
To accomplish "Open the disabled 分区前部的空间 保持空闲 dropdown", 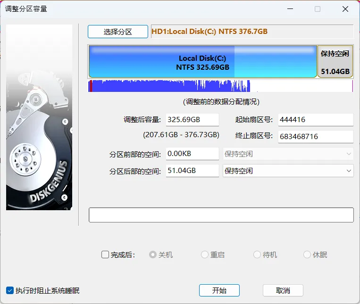I will [288, 154].
